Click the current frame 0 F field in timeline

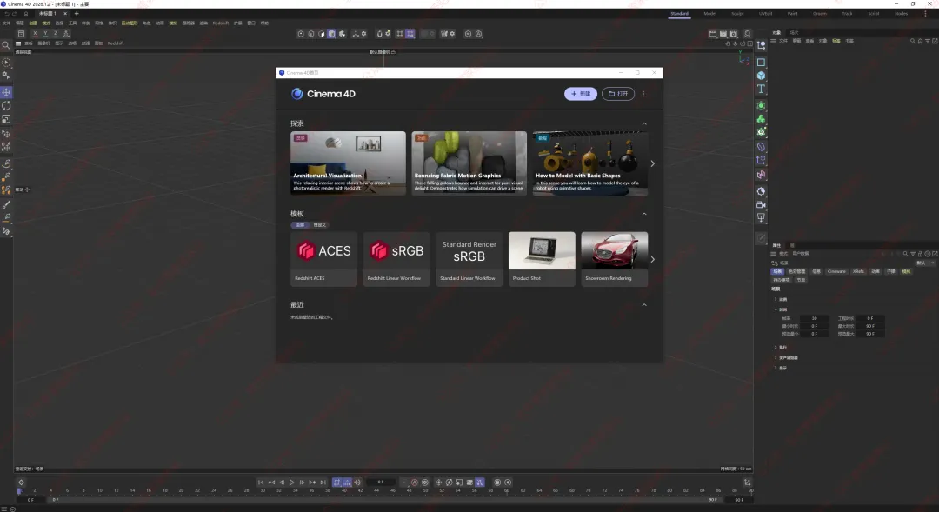pyautogui.click(x=381, y=482)
